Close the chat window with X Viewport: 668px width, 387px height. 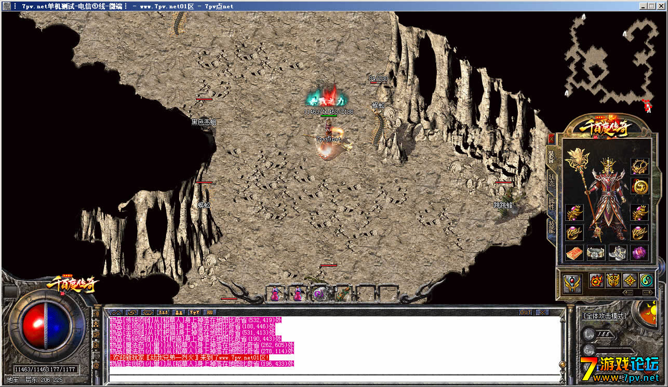tap(542, 313)
